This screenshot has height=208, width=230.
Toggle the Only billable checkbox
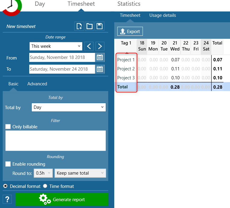coord(8,127)
